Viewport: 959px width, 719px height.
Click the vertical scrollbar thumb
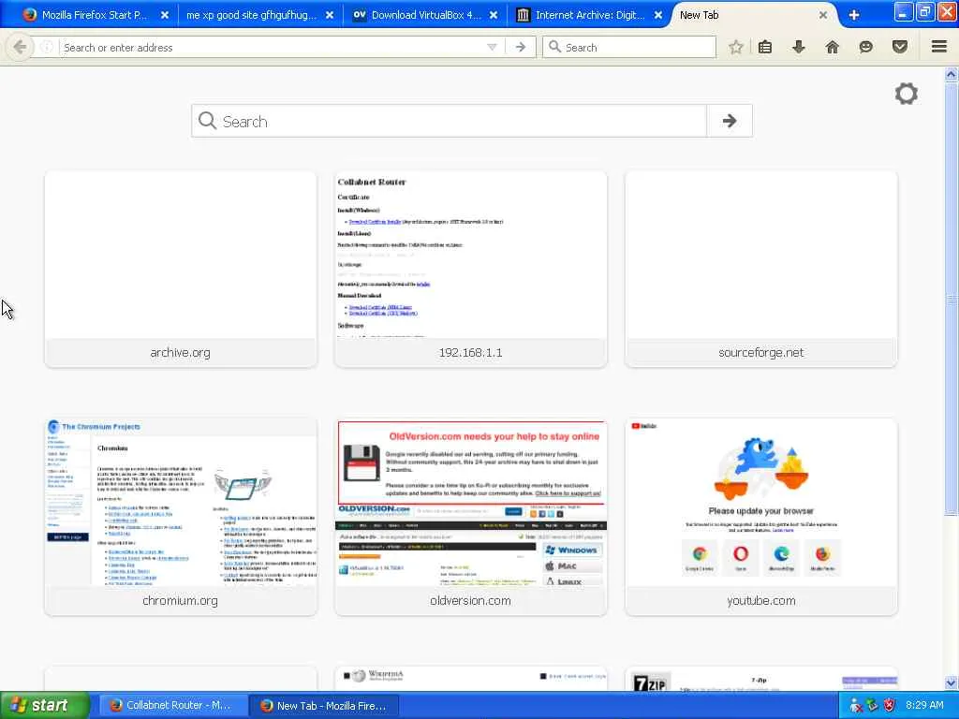click(951, 299)
